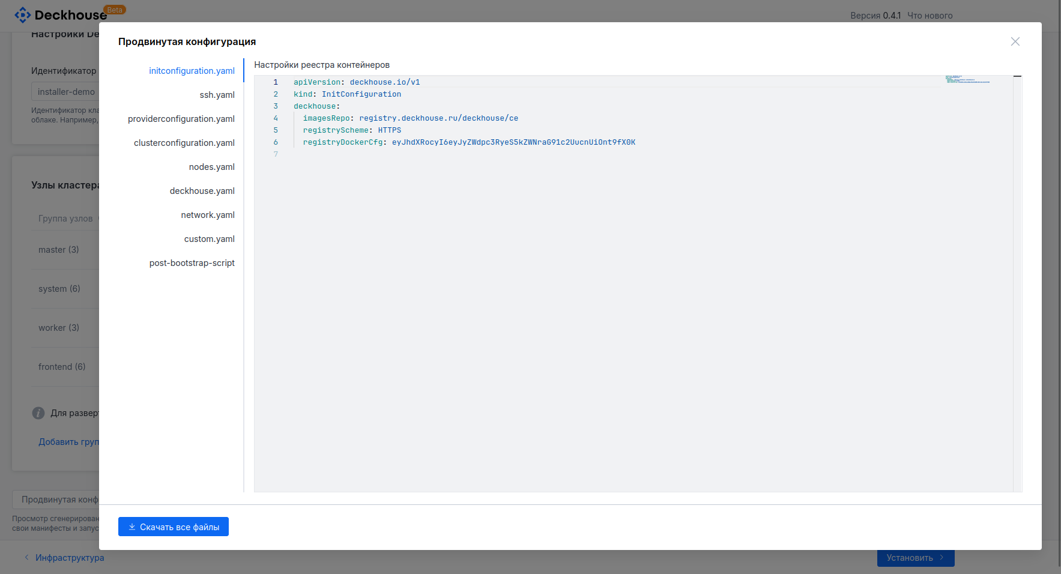This screenshot has height=574, width=1061.
Task: Open the initconfiguration.yaml tab
Action: [192, 71]
